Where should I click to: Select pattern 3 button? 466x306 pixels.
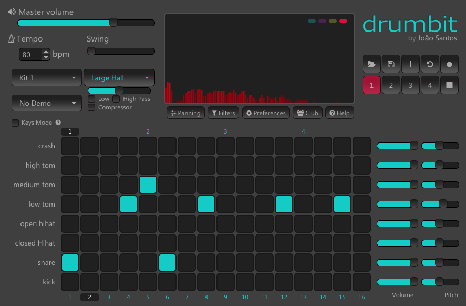tap(410, 85)
